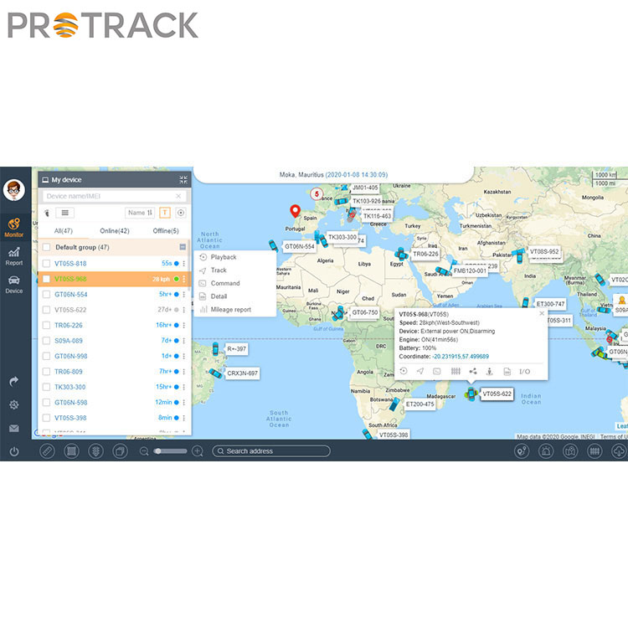Click the map pin icon in bottom bar
Screen dimensions: 628x628
(570, 451)
